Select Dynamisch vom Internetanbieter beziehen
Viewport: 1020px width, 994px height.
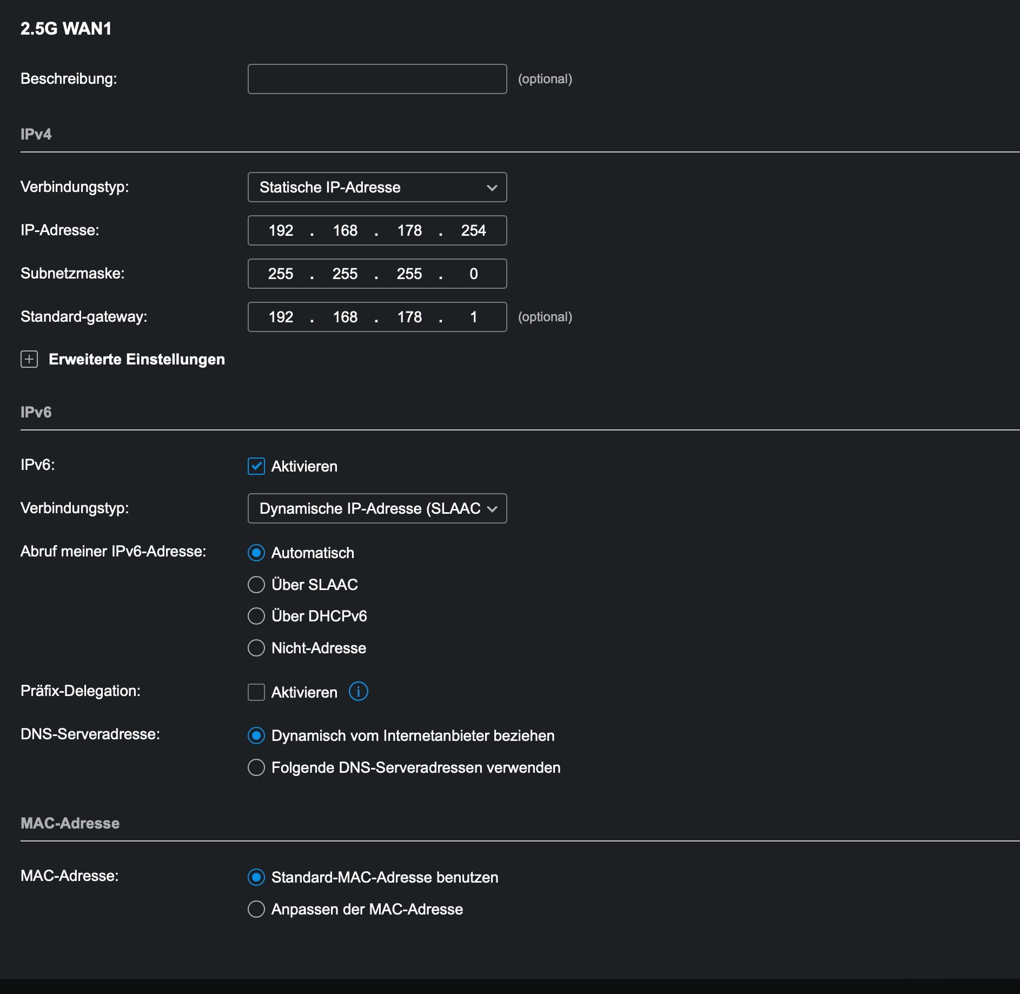tap(256, 735)
